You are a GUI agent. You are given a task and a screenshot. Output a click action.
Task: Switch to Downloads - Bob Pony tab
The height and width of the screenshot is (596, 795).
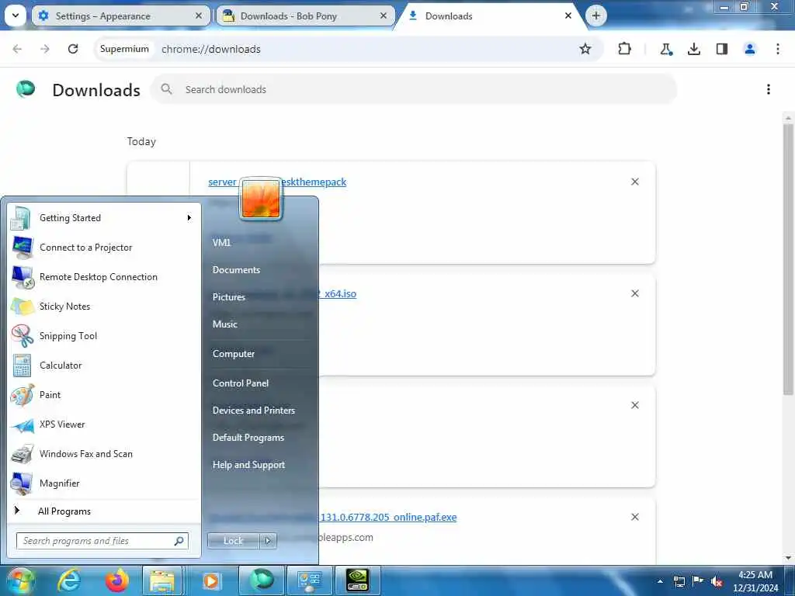(x=305, y=16)
